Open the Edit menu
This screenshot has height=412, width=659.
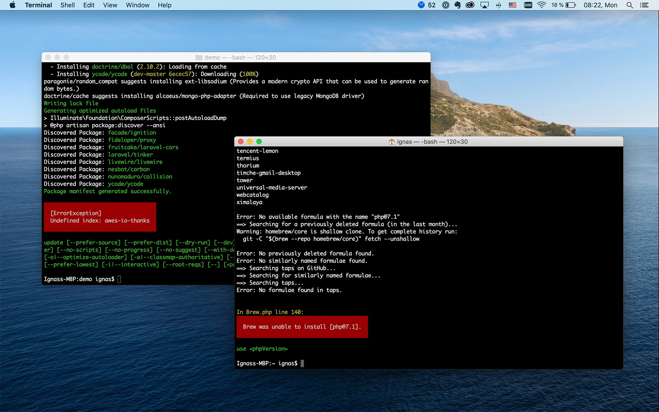tap(89, 5)
